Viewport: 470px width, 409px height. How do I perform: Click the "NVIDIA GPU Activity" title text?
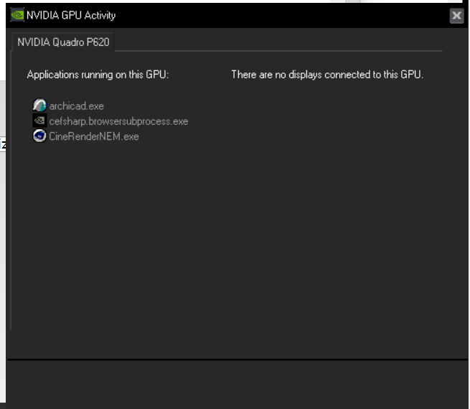coord(71,15)
